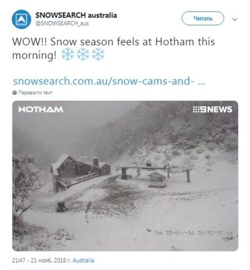
Task: Open the Australia location link
Action: [83, 261]
